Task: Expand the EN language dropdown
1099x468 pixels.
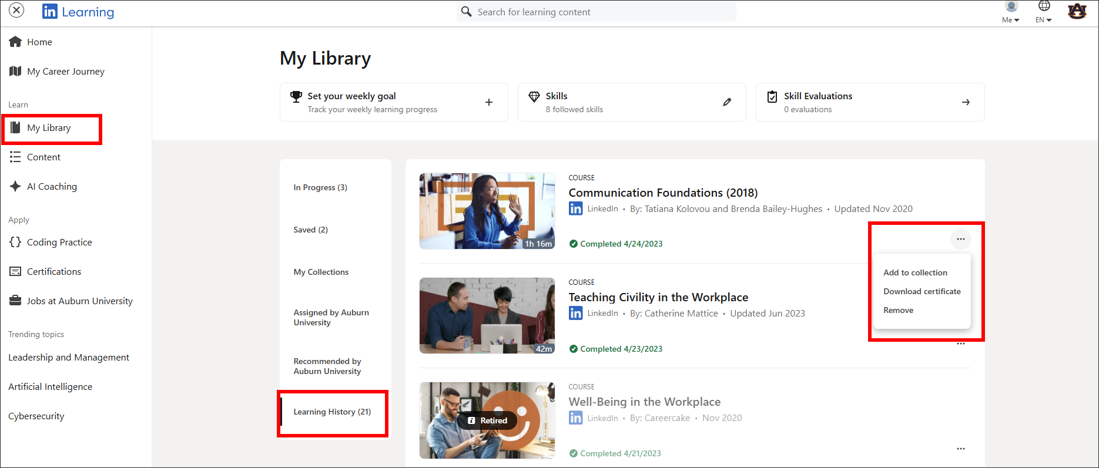Action: tap(1044, 12)
